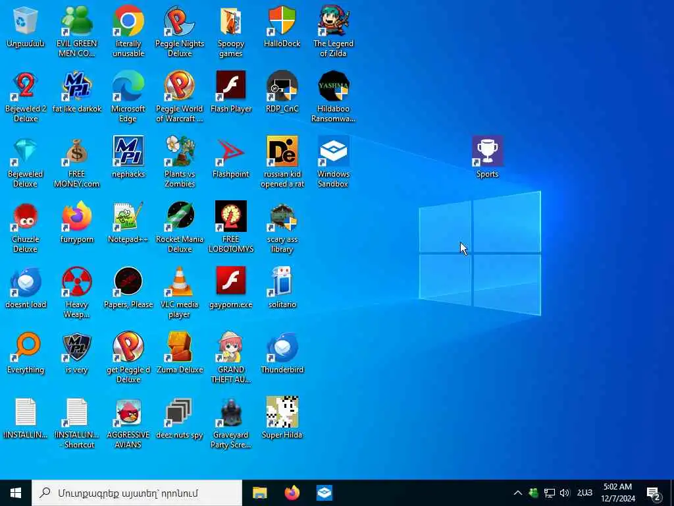Expand the hidden system tray icons chevron
Viewport: 674px width, 506px height.
click(x=518, y=493)
